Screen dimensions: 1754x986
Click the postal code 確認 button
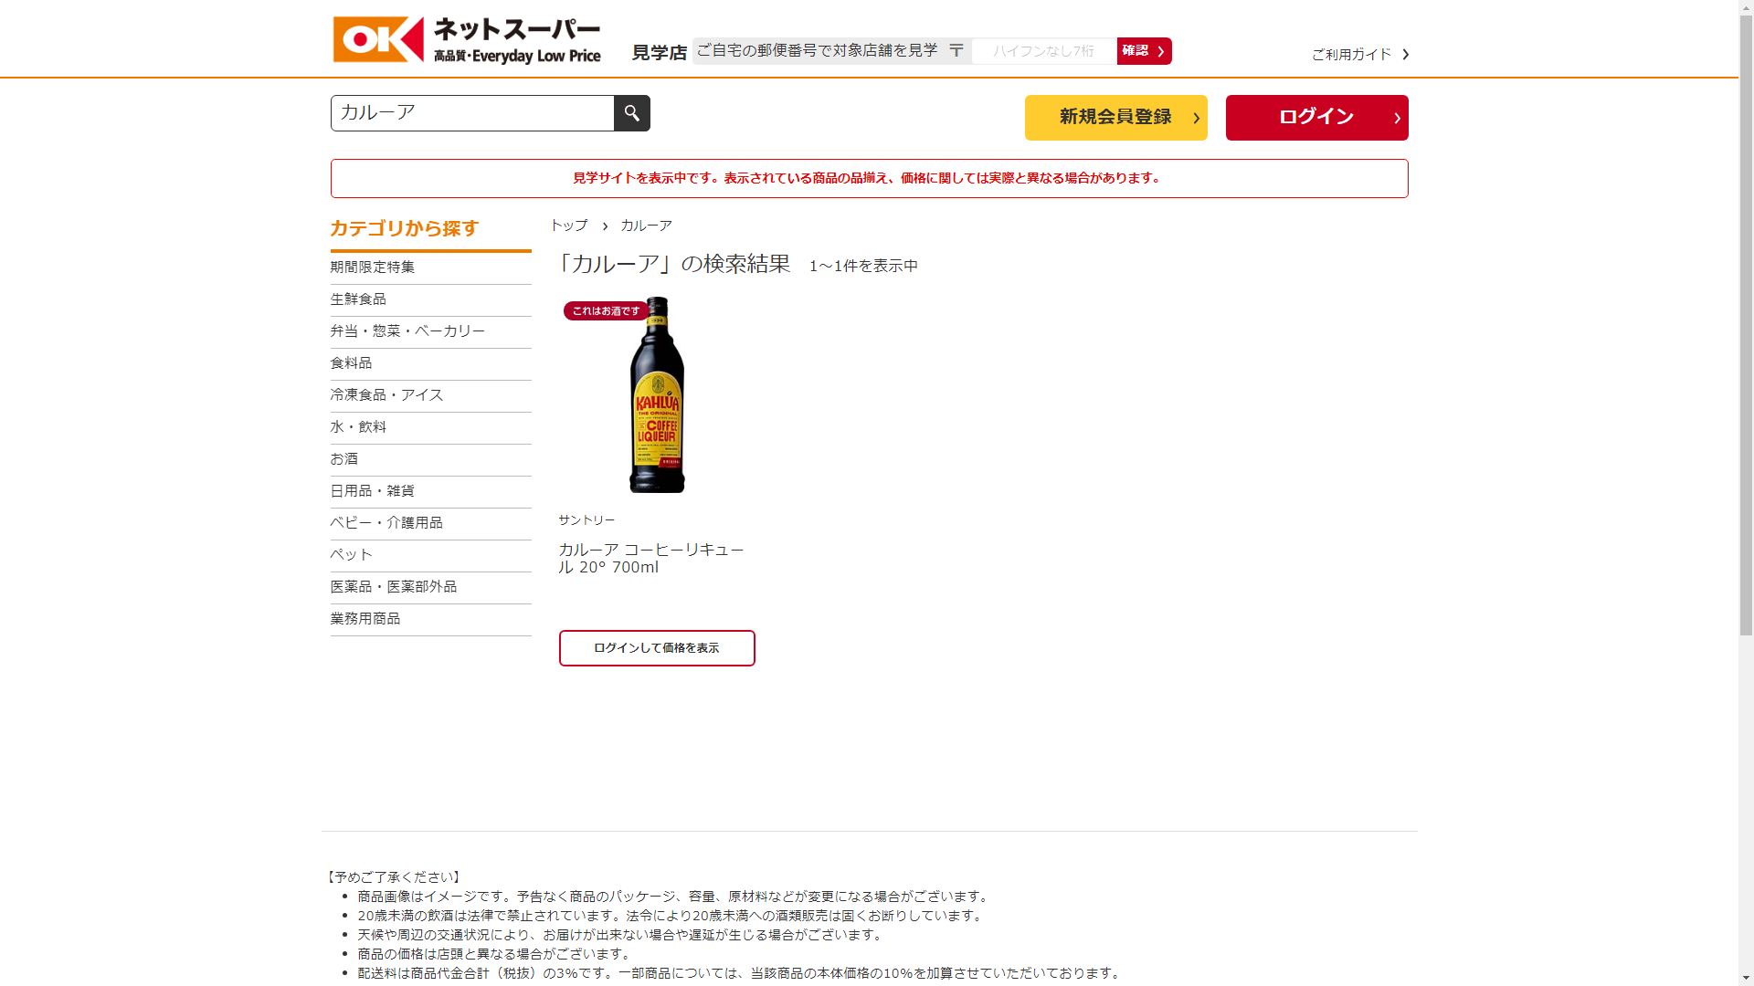1143,51
